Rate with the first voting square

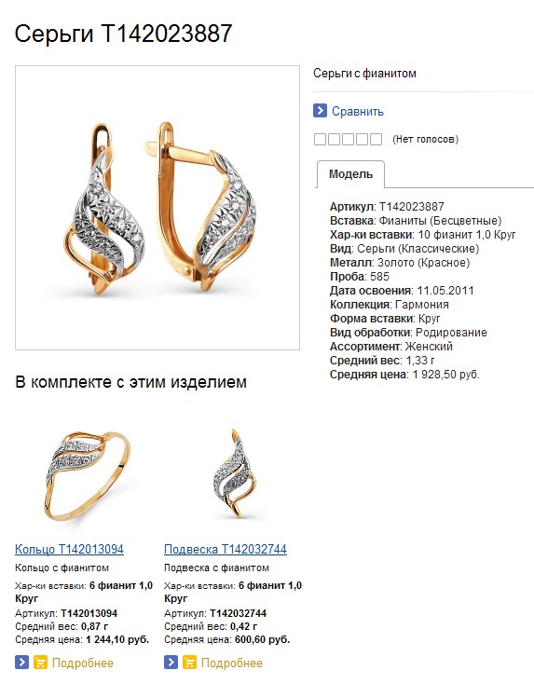point(320,140)
